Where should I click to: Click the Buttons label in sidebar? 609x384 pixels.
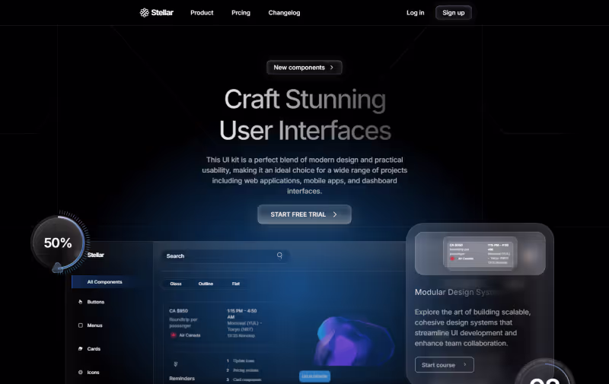pos(96,302)
